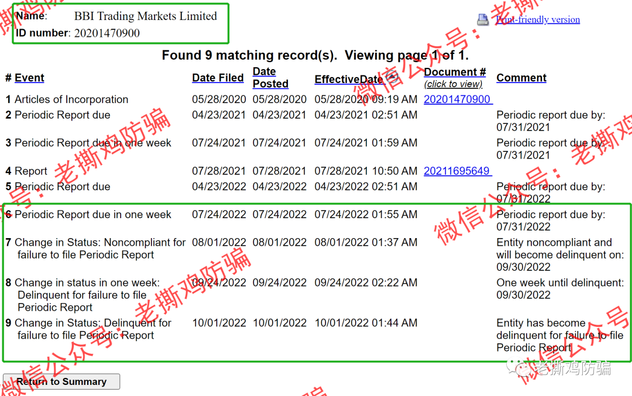Image resolution: width=632 pixels, height=396 pixels.
Task: Click Date Filed 07/28/2021 in the Report row
Action: coord(219,171)
